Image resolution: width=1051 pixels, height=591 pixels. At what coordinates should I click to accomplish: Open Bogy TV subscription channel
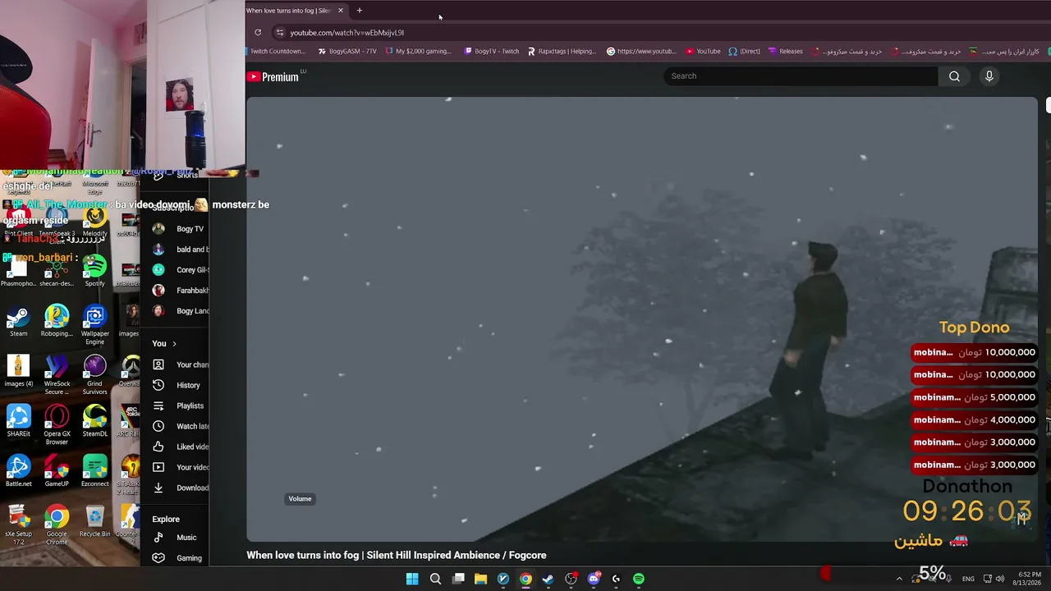click(179, 229)
